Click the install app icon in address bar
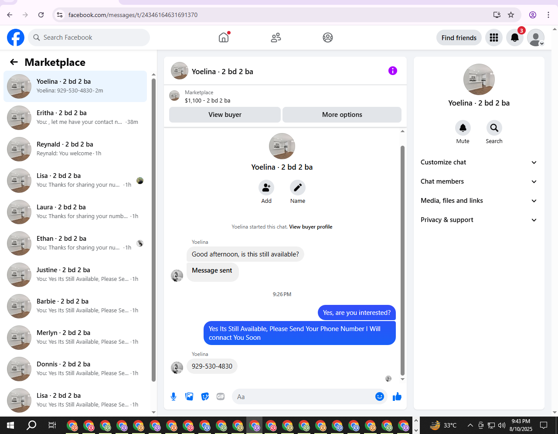 pos(497,15)
